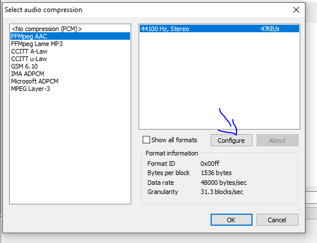317x243 pixels.
Task: Click the 47KB/s rate entry
Action: point(270,29)
